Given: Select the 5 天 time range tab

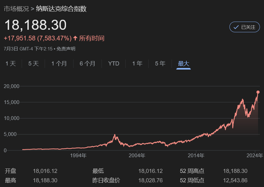Looking at the screenshot, I should pos(34,64).
